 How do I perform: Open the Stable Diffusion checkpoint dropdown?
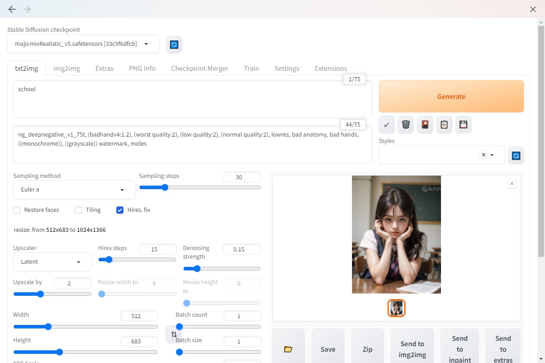pos(84,44)
